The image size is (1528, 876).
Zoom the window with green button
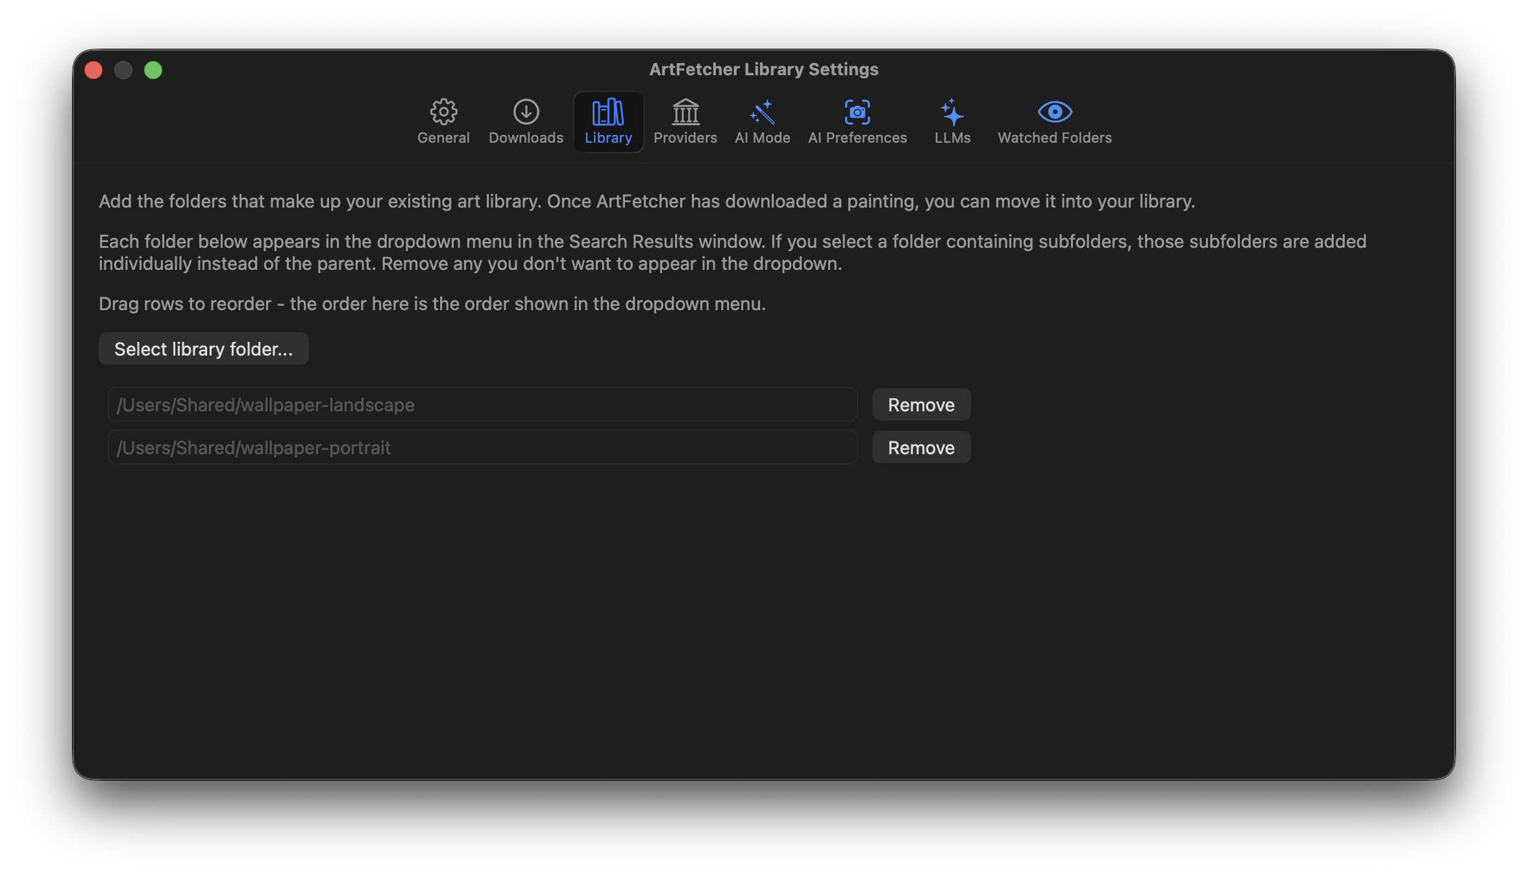(x=153, y=70)
